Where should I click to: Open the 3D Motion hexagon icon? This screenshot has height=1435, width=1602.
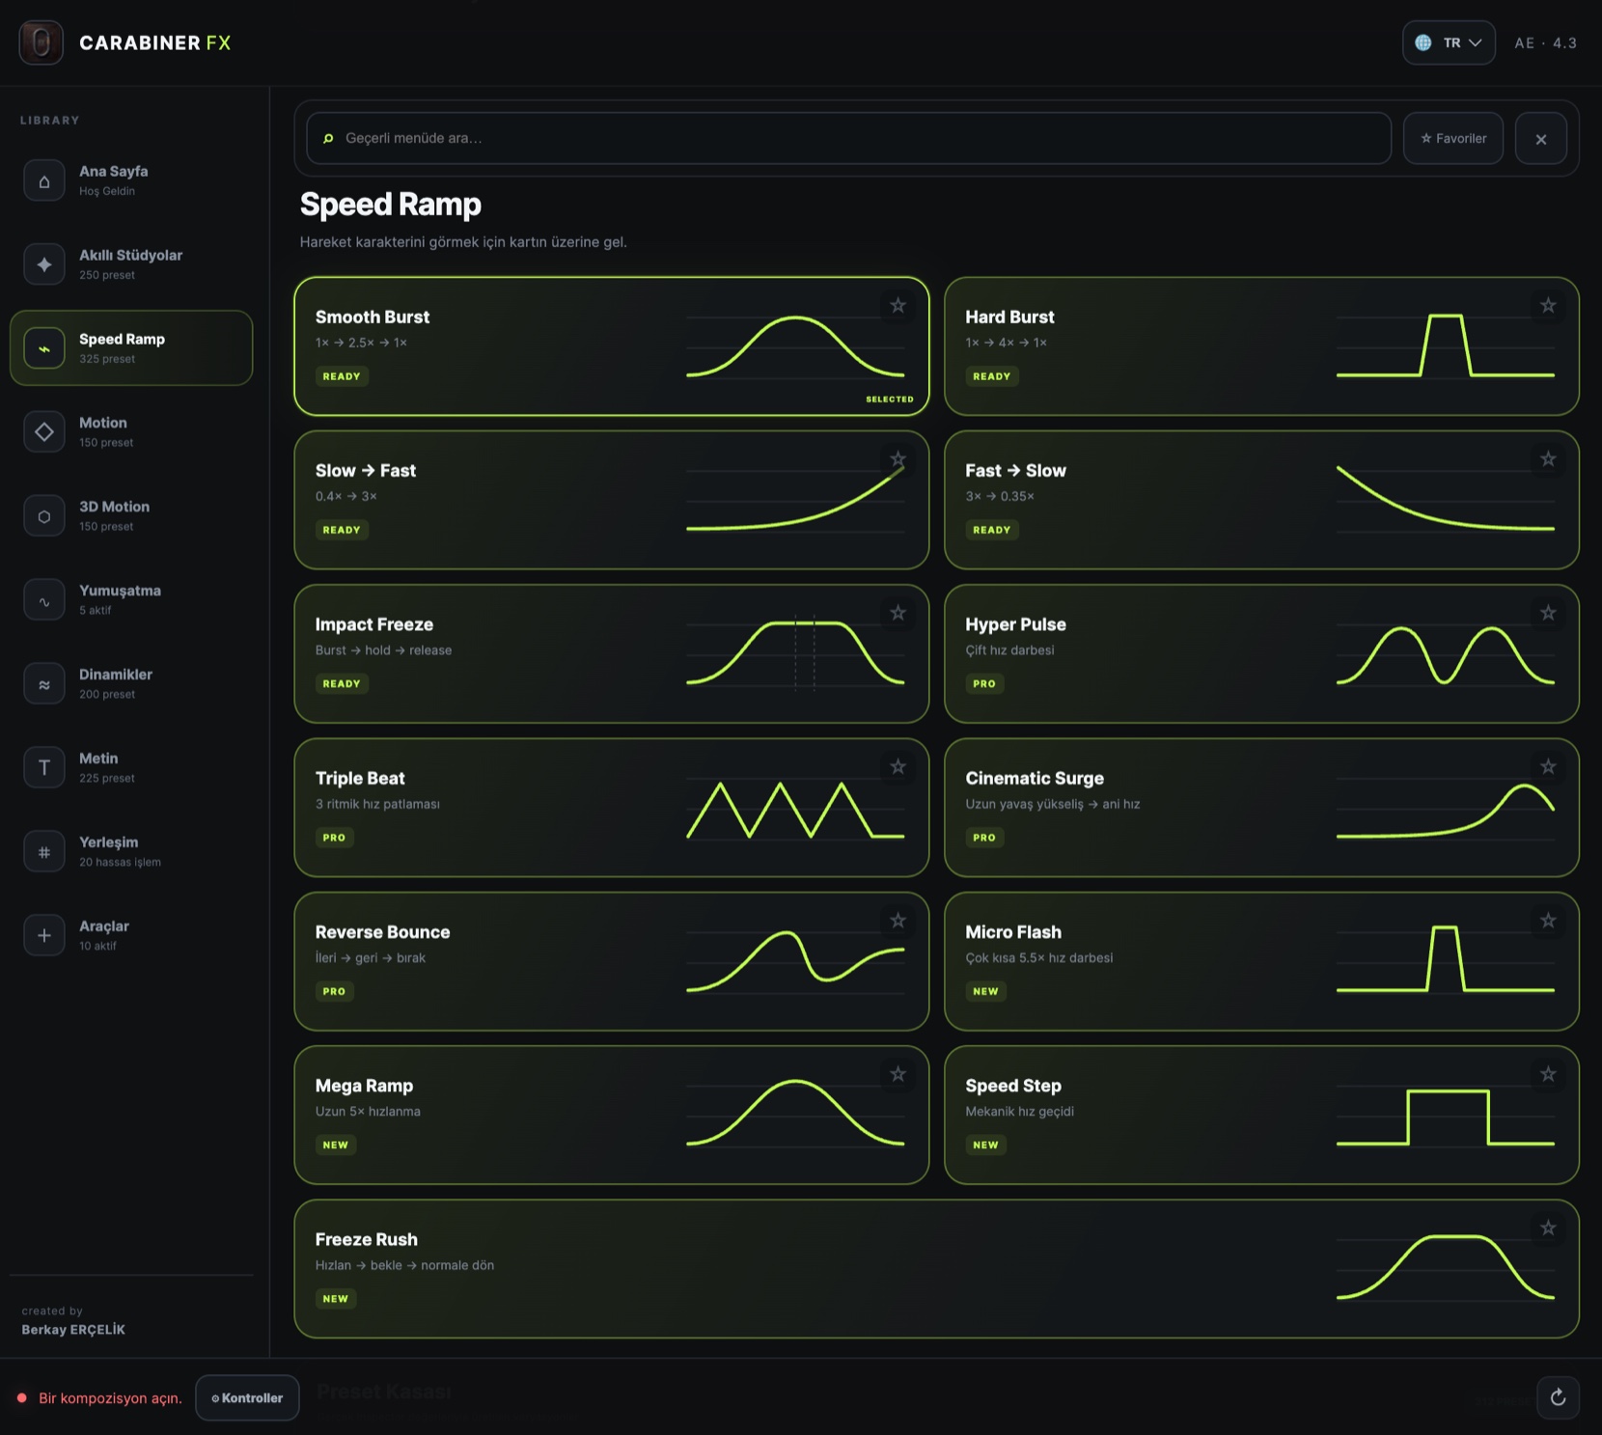click(44, 515)
